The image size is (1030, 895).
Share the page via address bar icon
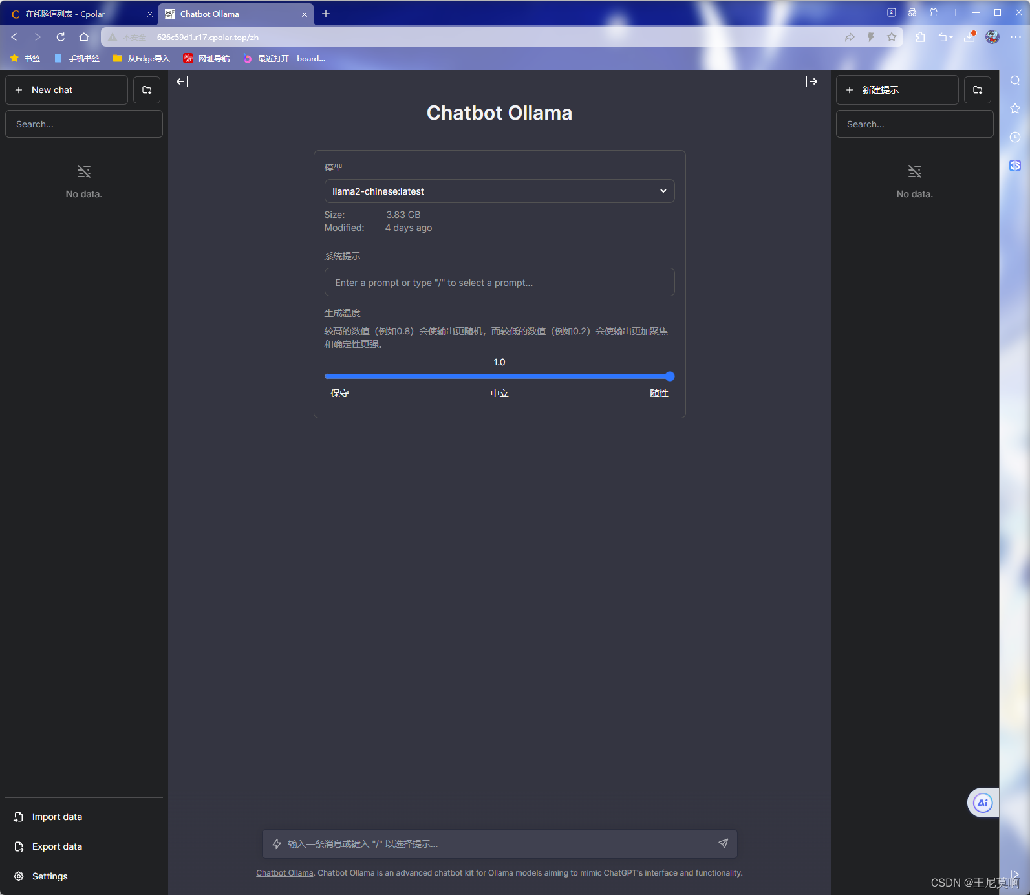click(850, 37)
